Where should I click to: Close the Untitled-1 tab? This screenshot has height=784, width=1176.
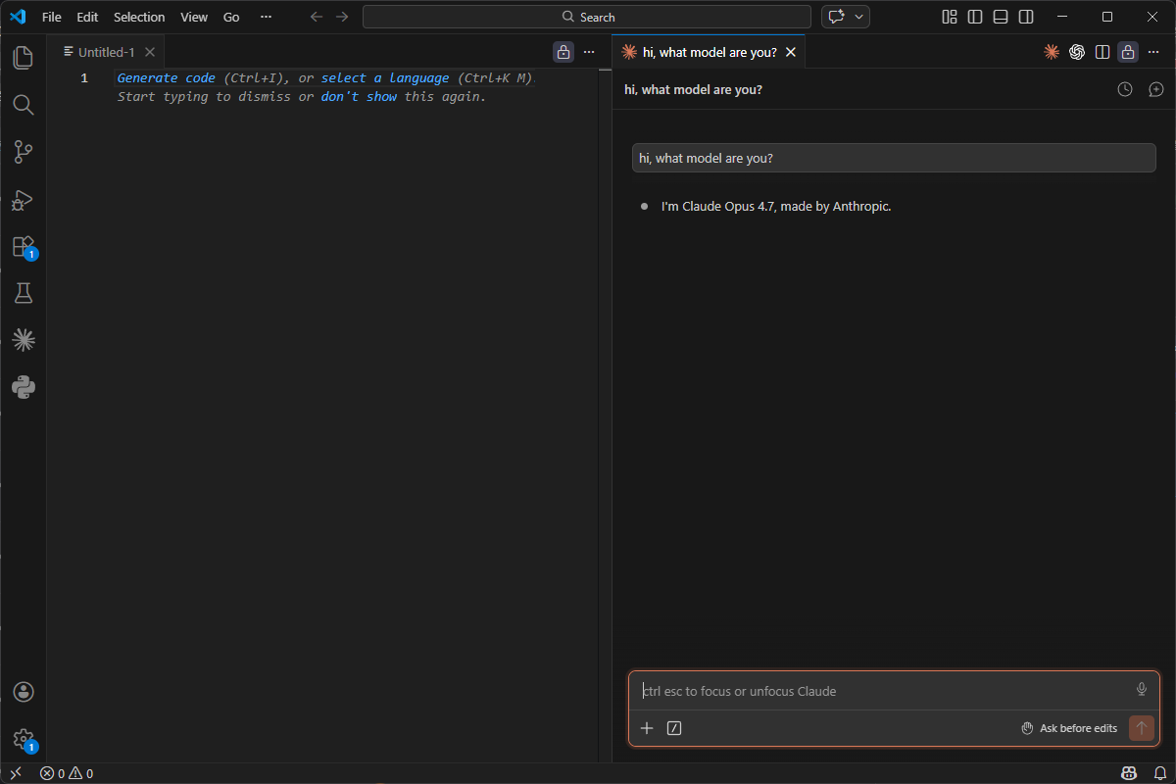coord(150,52)
